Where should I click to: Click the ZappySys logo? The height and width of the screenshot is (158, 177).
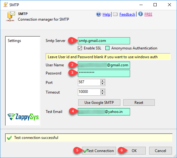(23, 117)
